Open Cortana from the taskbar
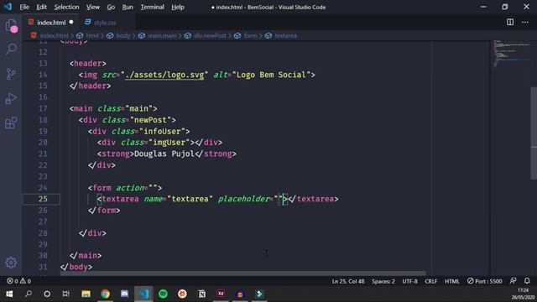Viewport: 537px width, 302px height. (47, 294)
